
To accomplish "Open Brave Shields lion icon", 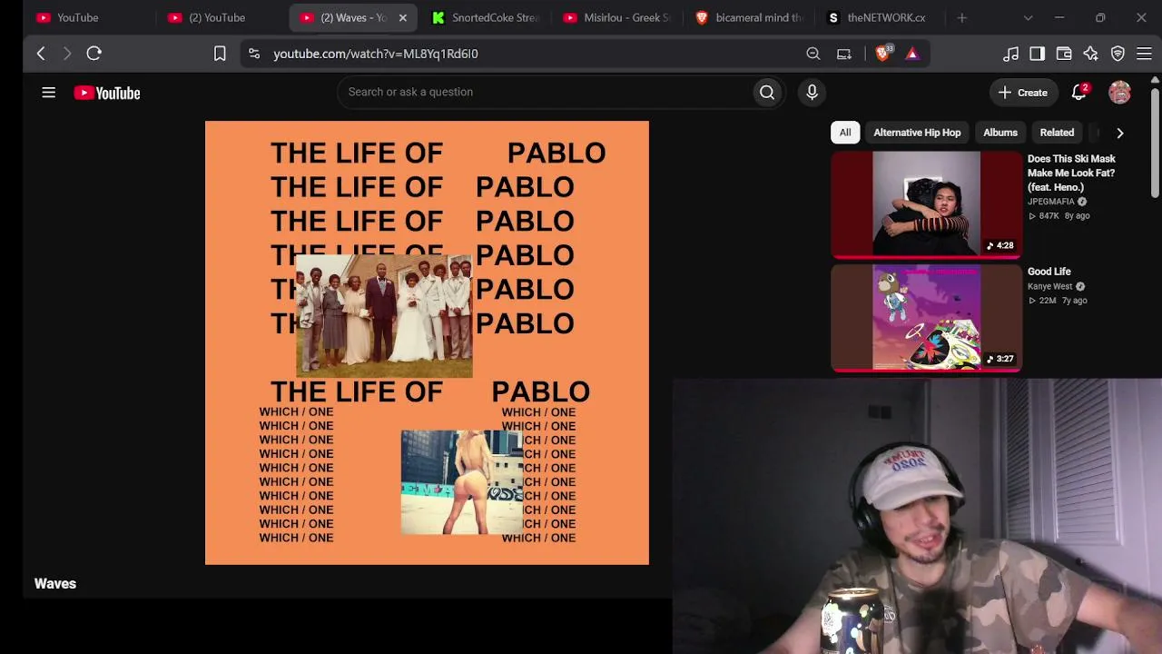I will pyautogui.click(x=882, y=54).
